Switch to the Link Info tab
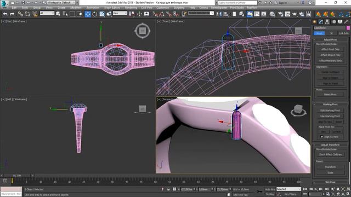Screen dimensions: 351x197 click(x=344, y=33)
